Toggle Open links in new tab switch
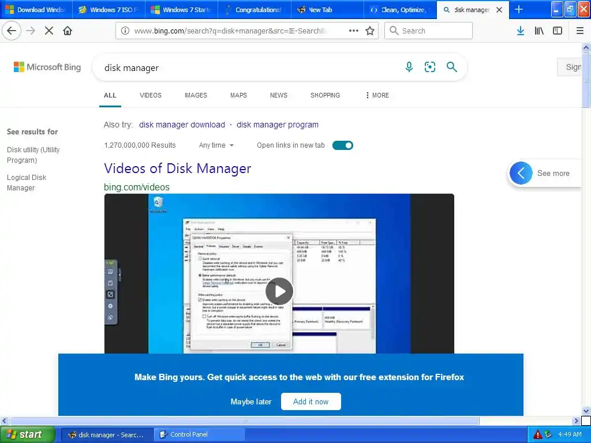Image resolution: width=591 pixels, height=443 pixels. (x=343, y=145)
